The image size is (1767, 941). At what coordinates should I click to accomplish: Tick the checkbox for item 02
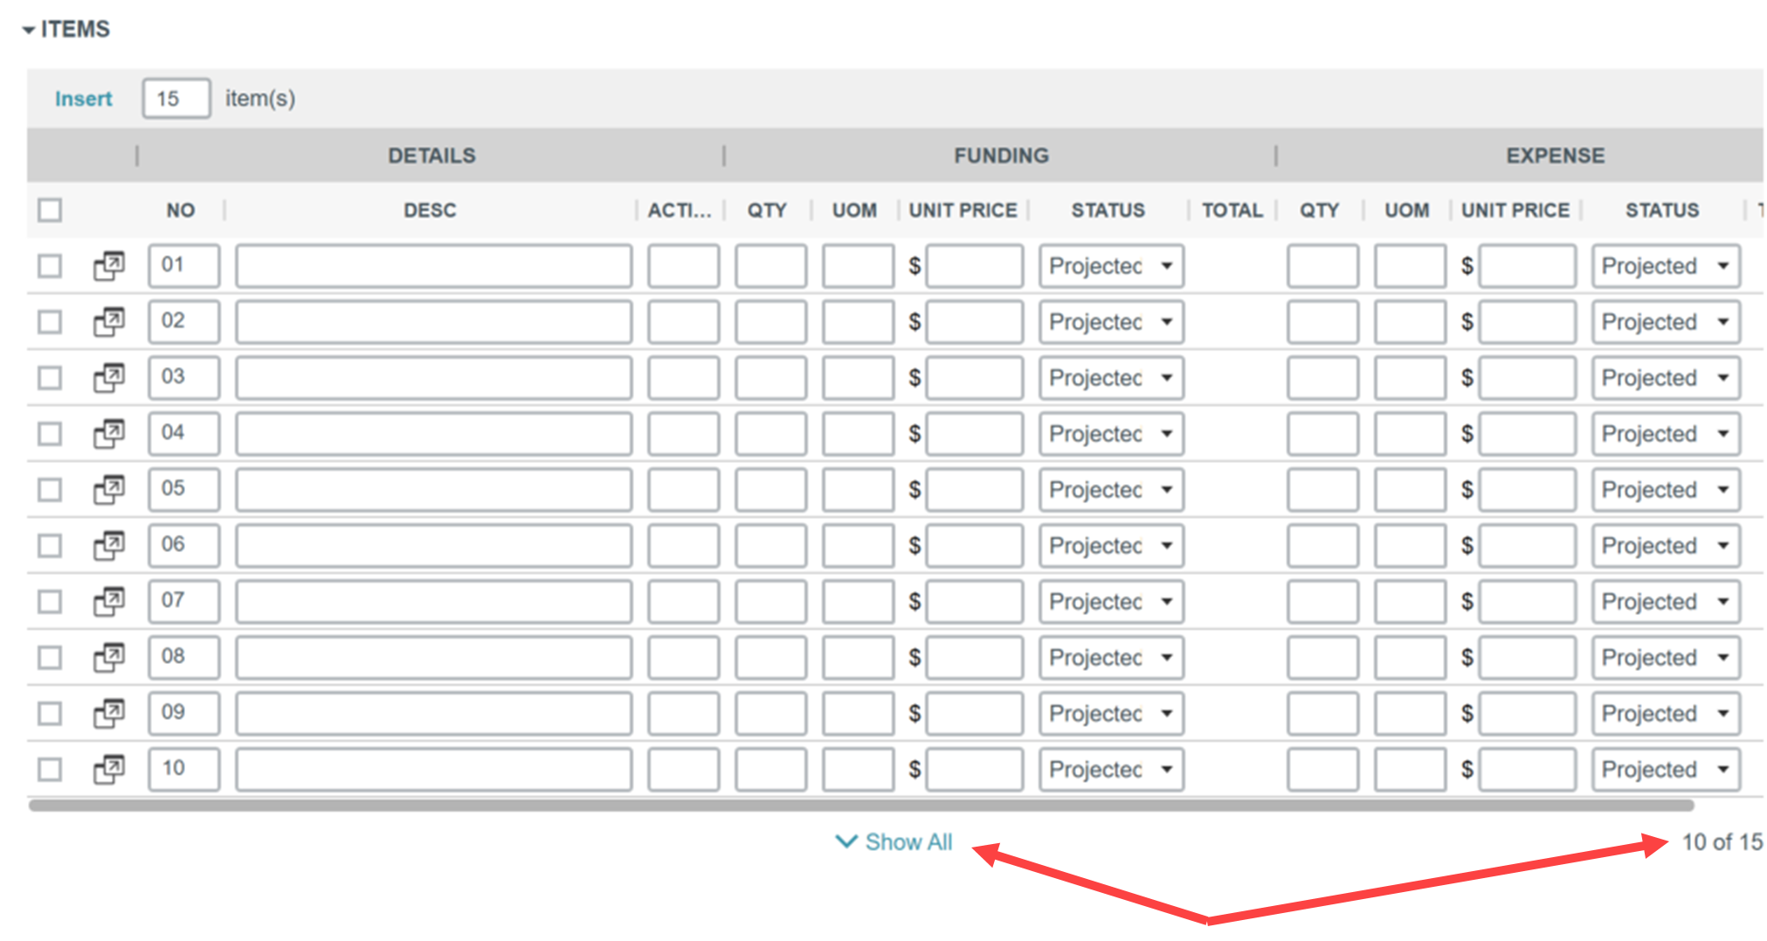click(x=50, y=322)
